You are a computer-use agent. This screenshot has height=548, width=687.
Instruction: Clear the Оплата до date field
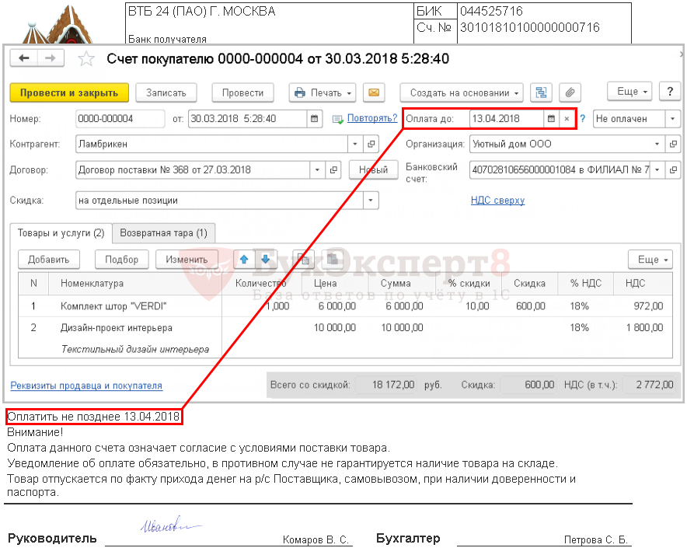click(x=567, y=119)
